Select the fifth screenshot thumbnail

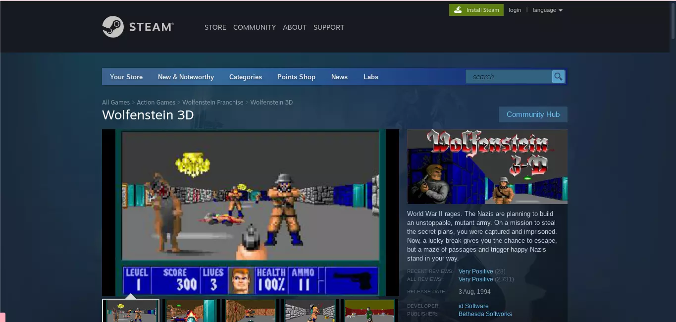(368, 311)
